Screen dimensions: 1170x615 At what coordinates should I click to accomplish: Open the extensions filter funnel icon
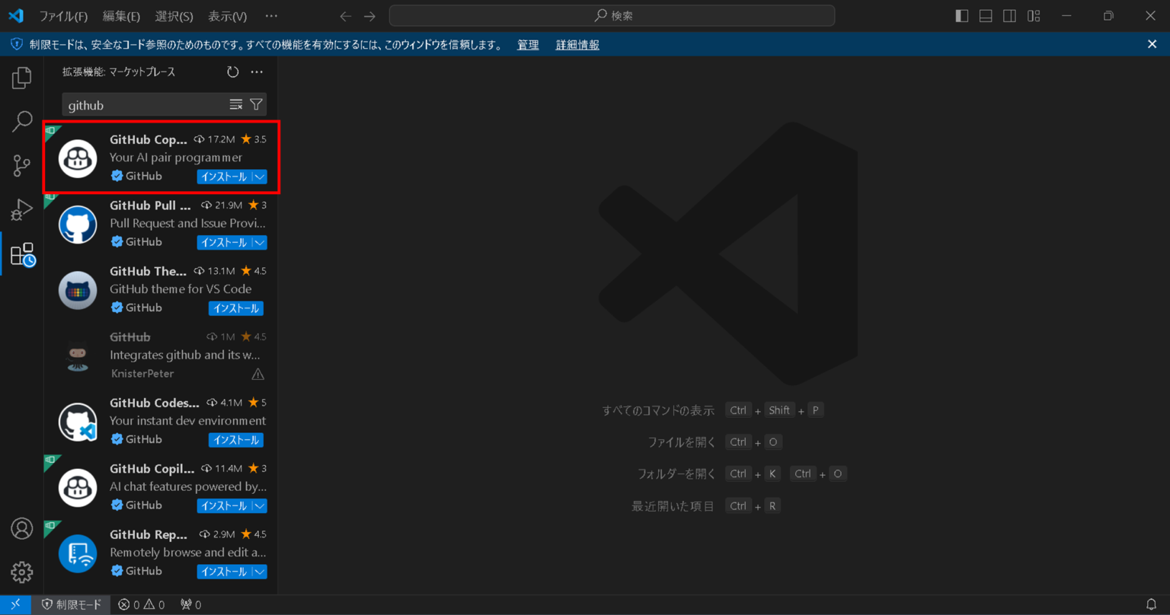point(256,104)
